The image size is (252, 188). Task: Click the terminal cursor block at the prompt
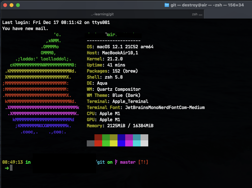[x=11, y=168]
